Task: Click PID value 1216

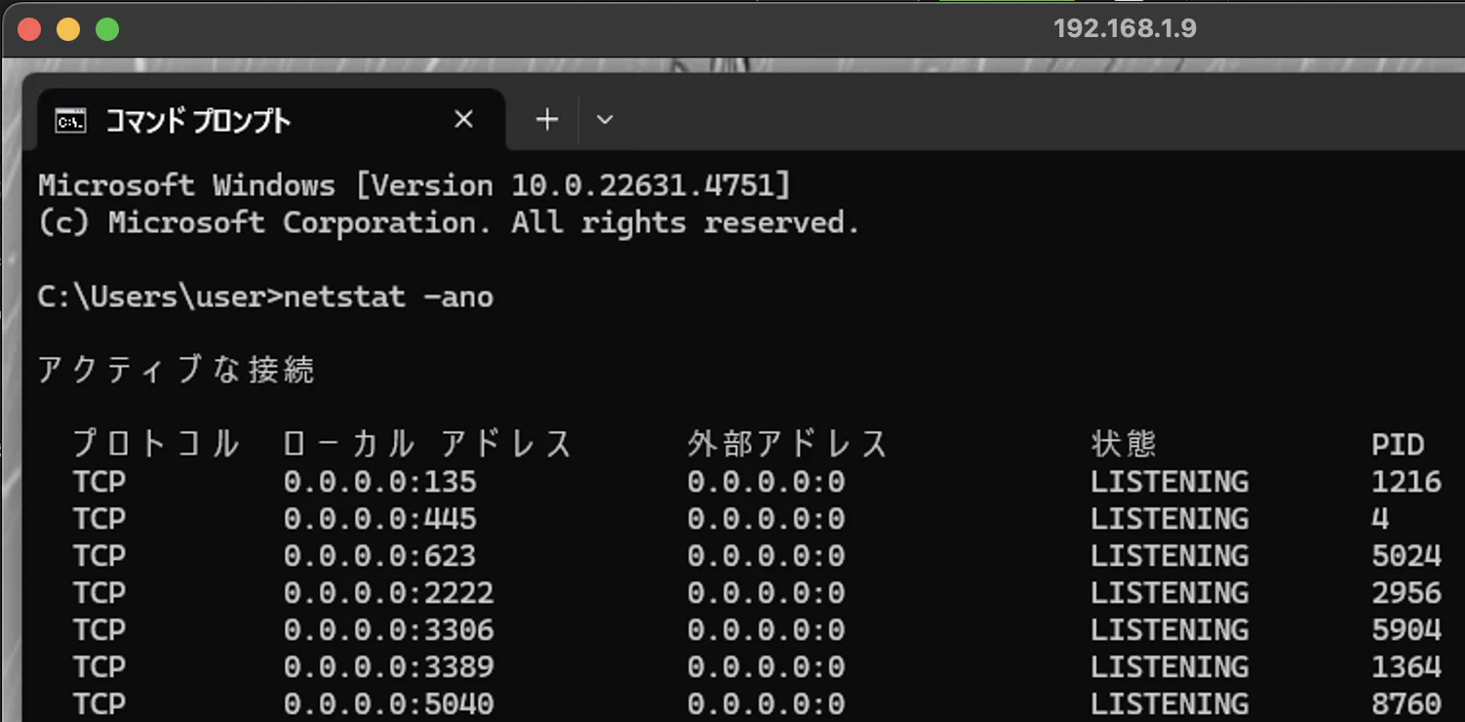Action: click(1406, 482)
